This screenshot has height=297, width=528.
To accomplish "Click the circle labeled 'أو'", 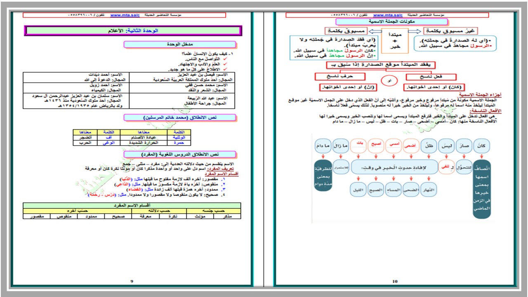I will (x=390, y=81).
